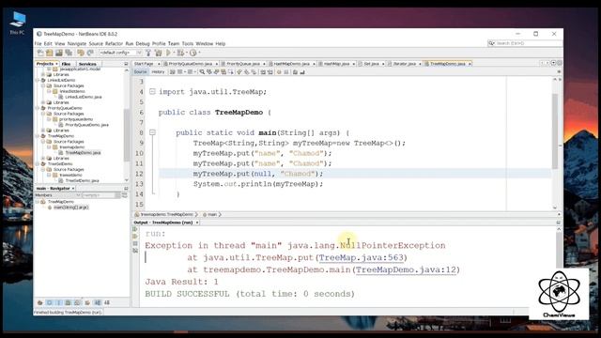
Task: Open the File menu
Action: (x=38, y=44)
